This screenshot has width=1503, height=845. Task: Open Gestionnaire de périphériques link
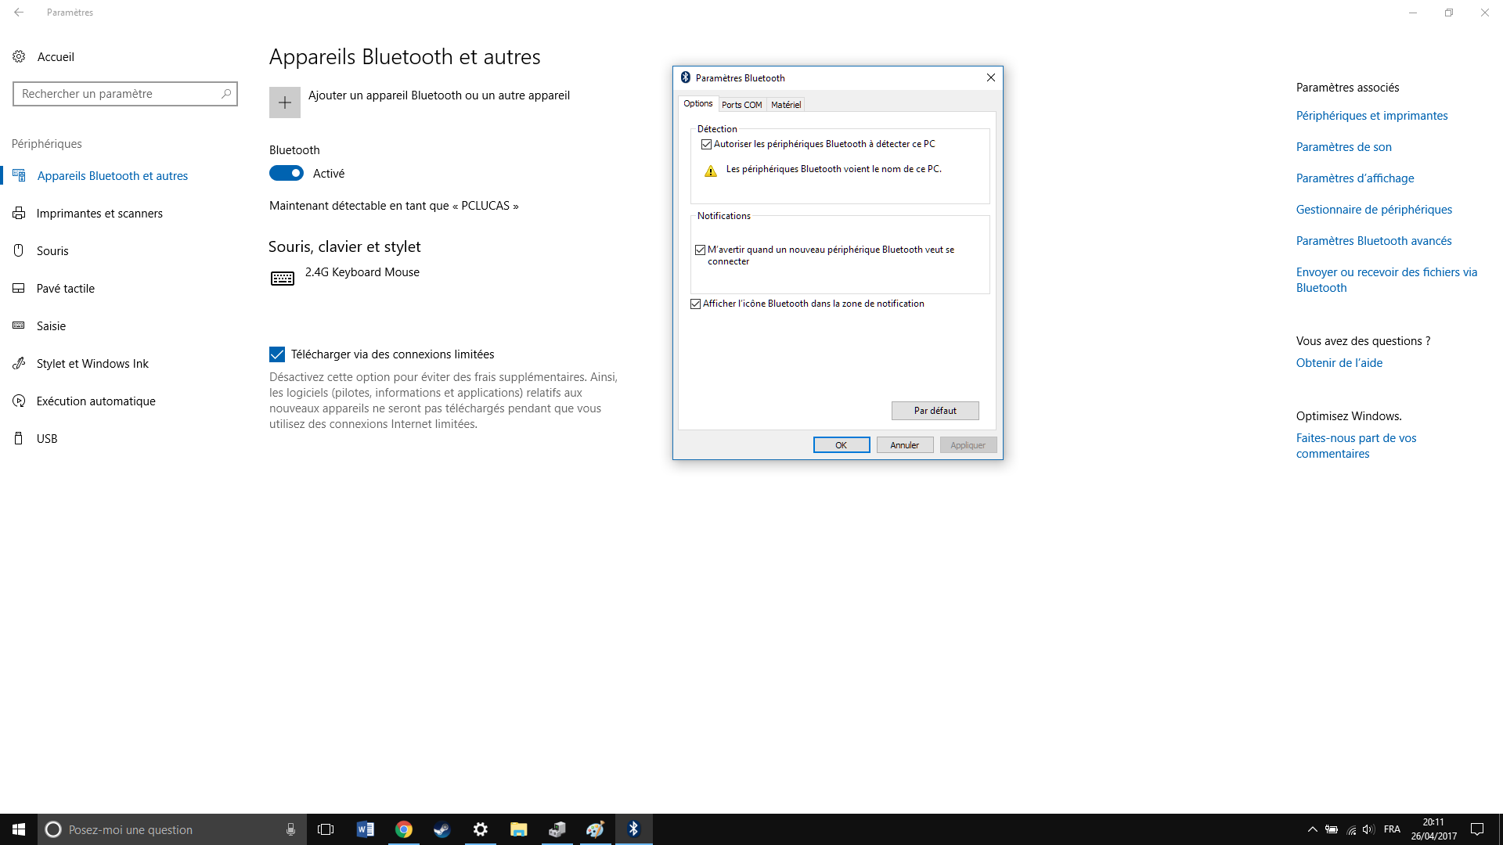1374,210
